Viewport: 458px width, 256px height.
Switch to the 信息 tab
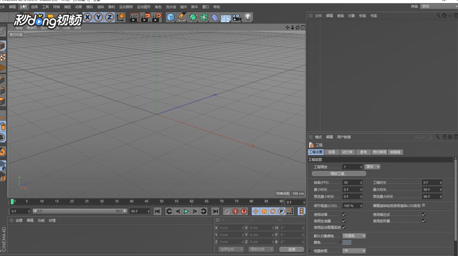(x=331, y=152)
